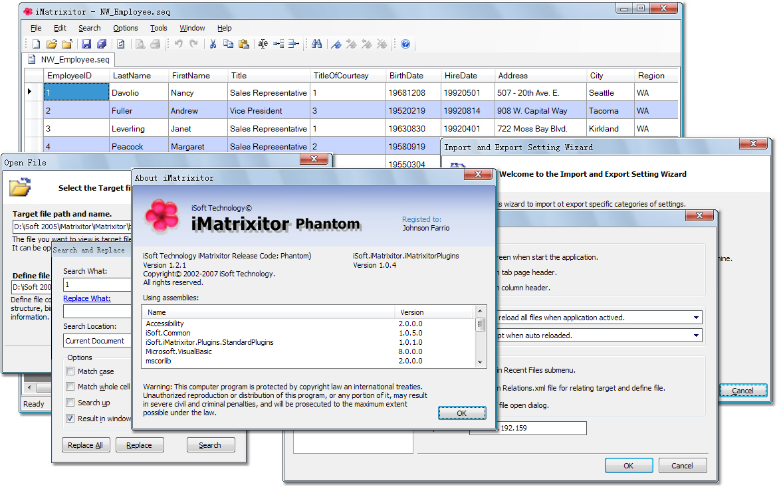This screenshot has height=487, width=777.
Task: Click the next bookmark toolbar icon
Action: point(352,44)
